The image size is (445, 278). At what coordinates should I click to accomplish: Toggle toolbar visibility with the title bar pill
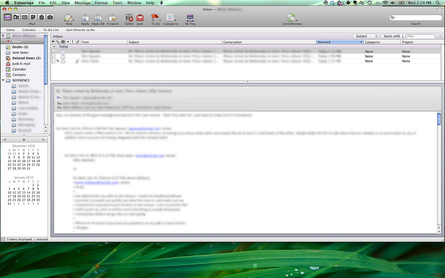[x=440, y=10]
